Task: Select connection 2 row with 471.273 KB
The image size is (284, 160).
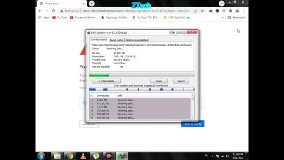Action: click(140, 104)
